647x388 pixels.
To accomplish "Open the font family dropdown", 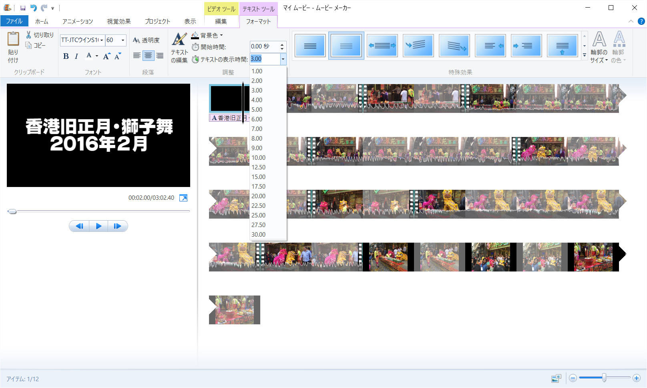I will pyautogui.click(x=102, y=40).
